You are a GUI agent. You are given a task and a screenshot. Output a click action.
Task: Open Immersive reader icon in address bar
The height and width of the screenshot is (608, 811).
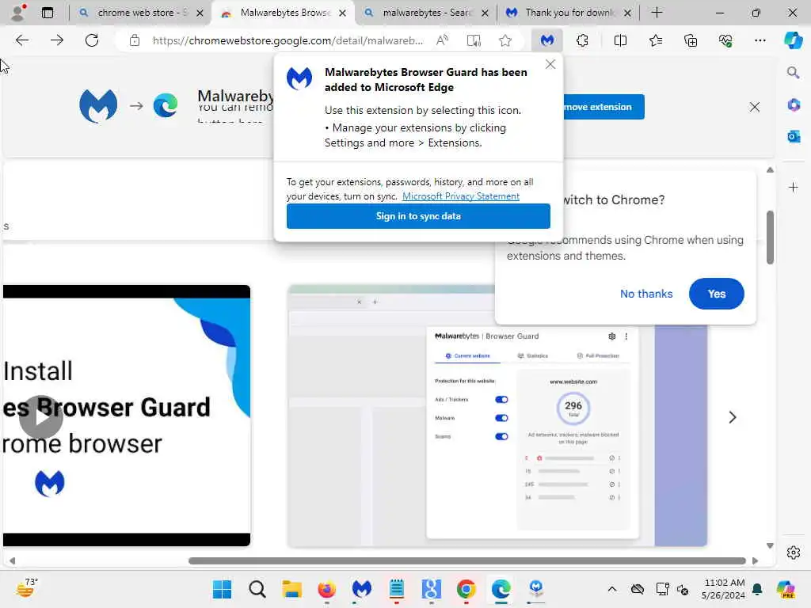pyautogui.click(x=474, y=40)
